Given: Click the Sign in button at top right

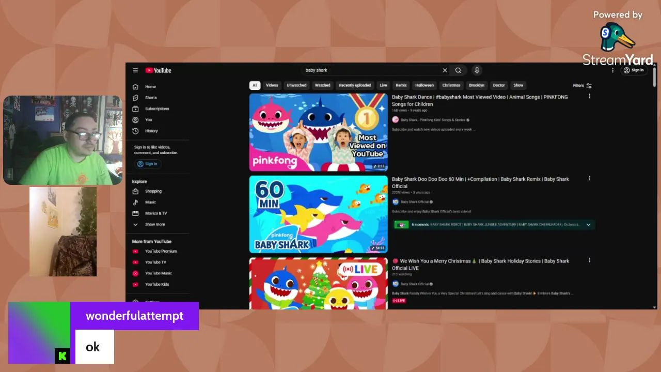Looking at the screenshot, I should (634, 70).
